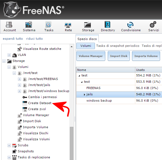
Task: Click the Import Disk button
Action: click(x=119, y=56)
